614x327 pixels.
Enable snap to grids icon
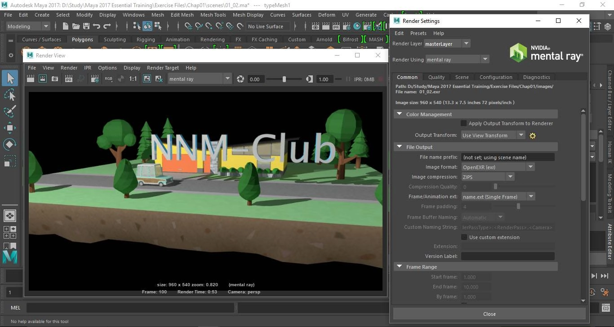[x=188, y=26]
